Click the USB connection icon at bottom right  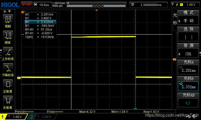(188, 117)
